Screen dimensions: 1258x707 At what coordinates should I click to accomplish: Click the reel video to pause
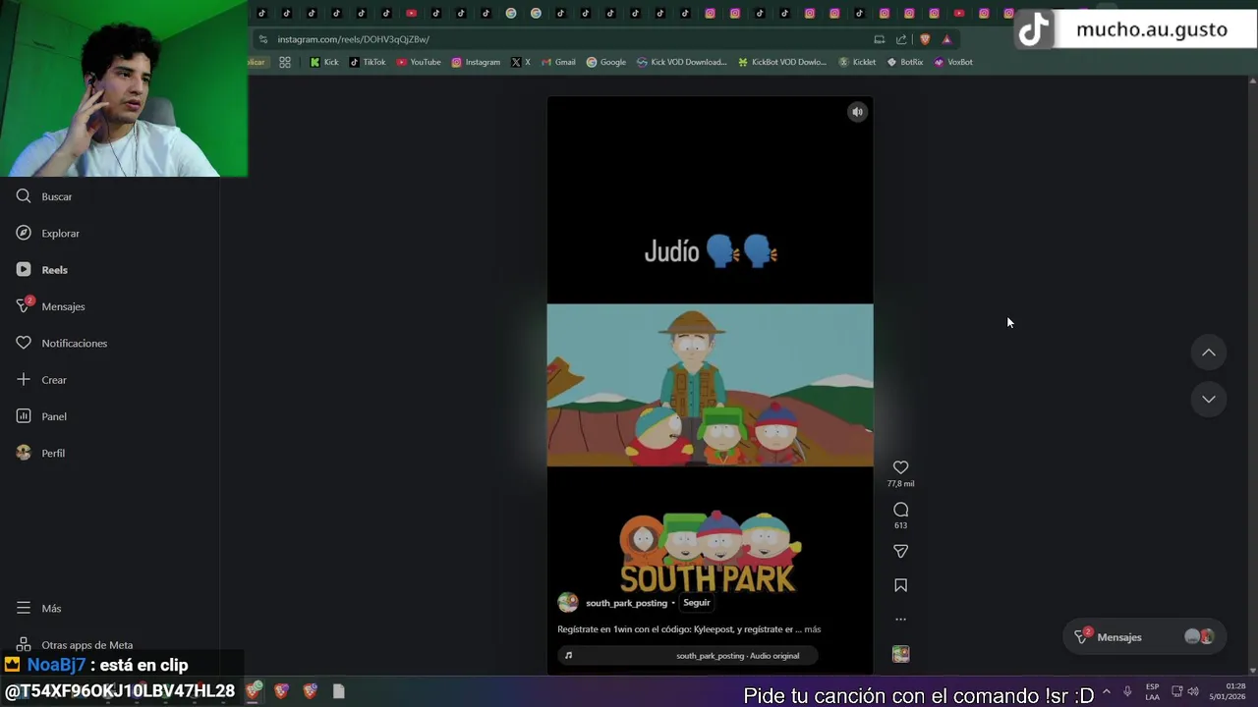(x=710, y=385)
